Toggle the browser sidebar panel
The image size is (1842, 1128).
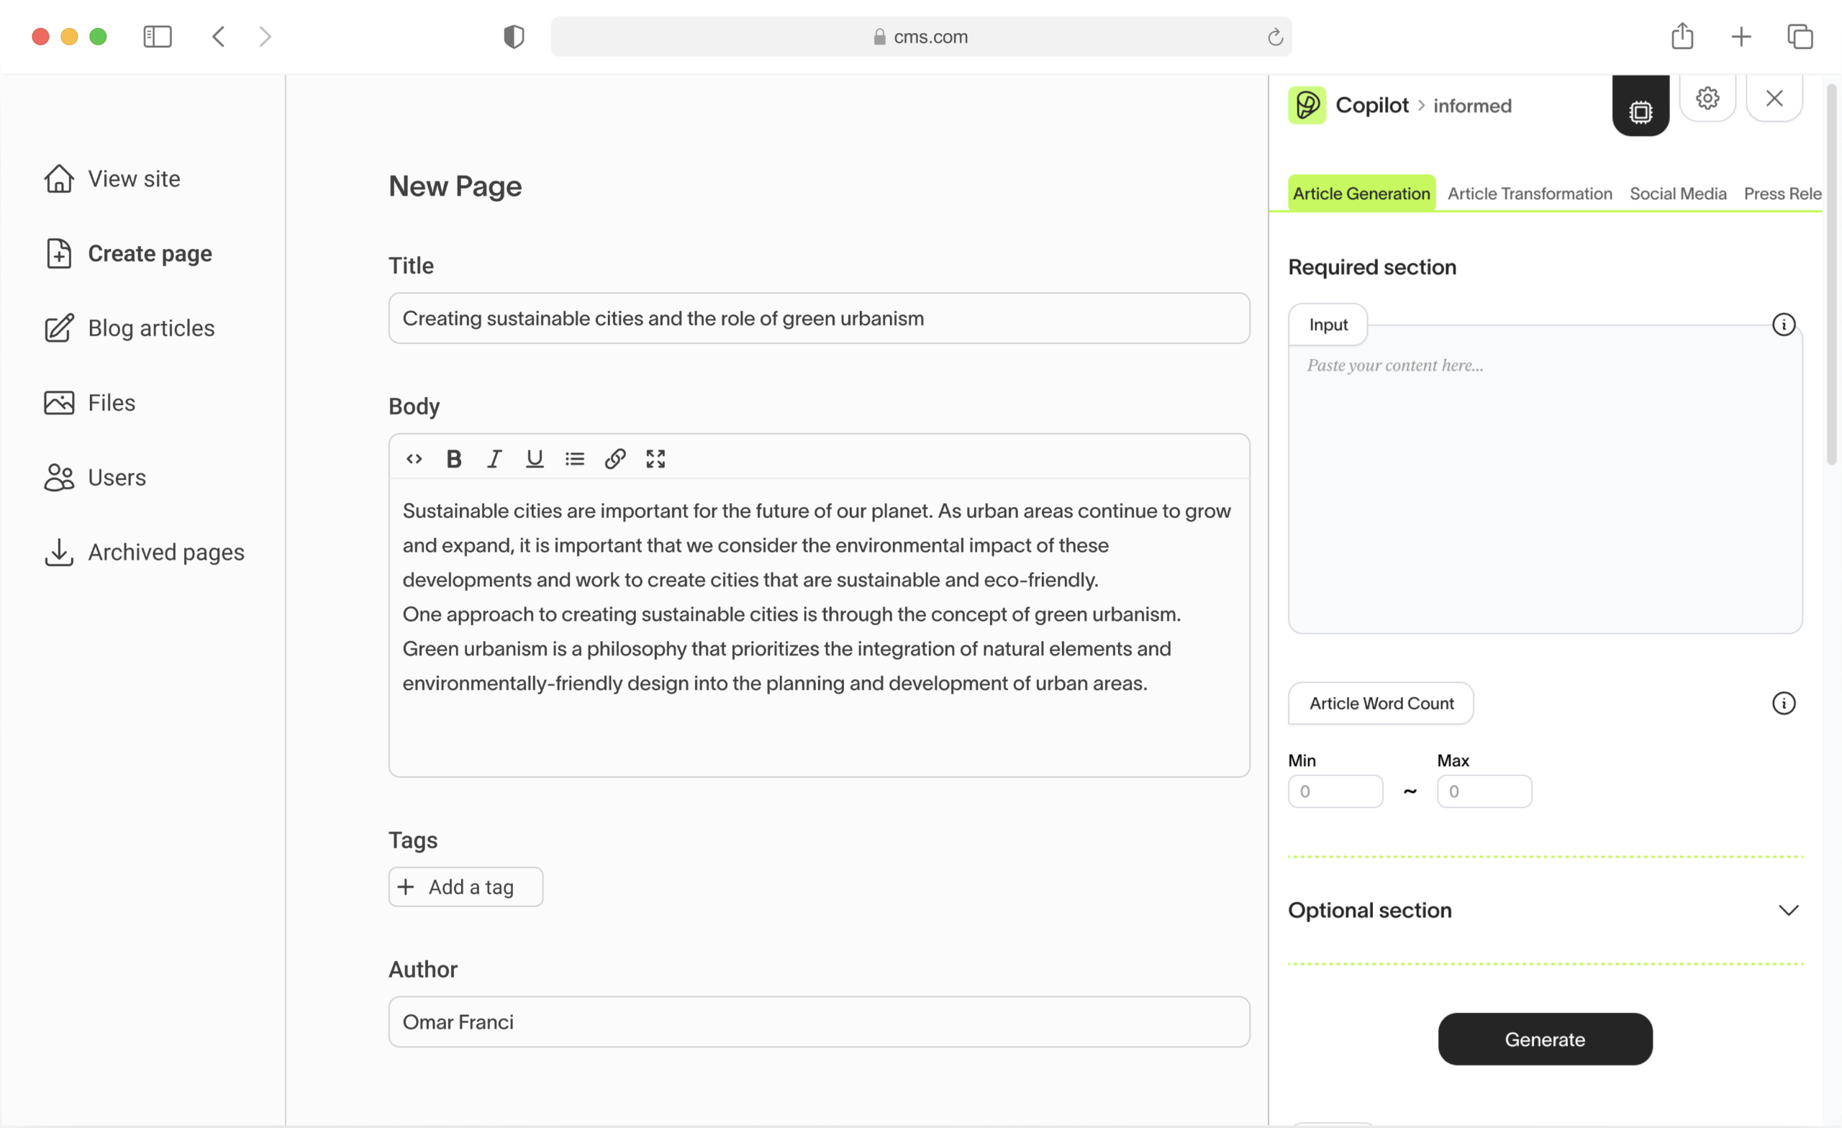[x=157, y=37]
